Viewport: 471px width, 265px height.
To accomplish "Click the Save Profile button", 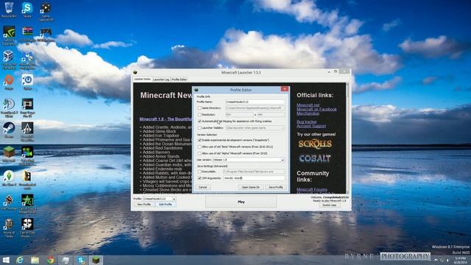I will [x=276, y=187].
